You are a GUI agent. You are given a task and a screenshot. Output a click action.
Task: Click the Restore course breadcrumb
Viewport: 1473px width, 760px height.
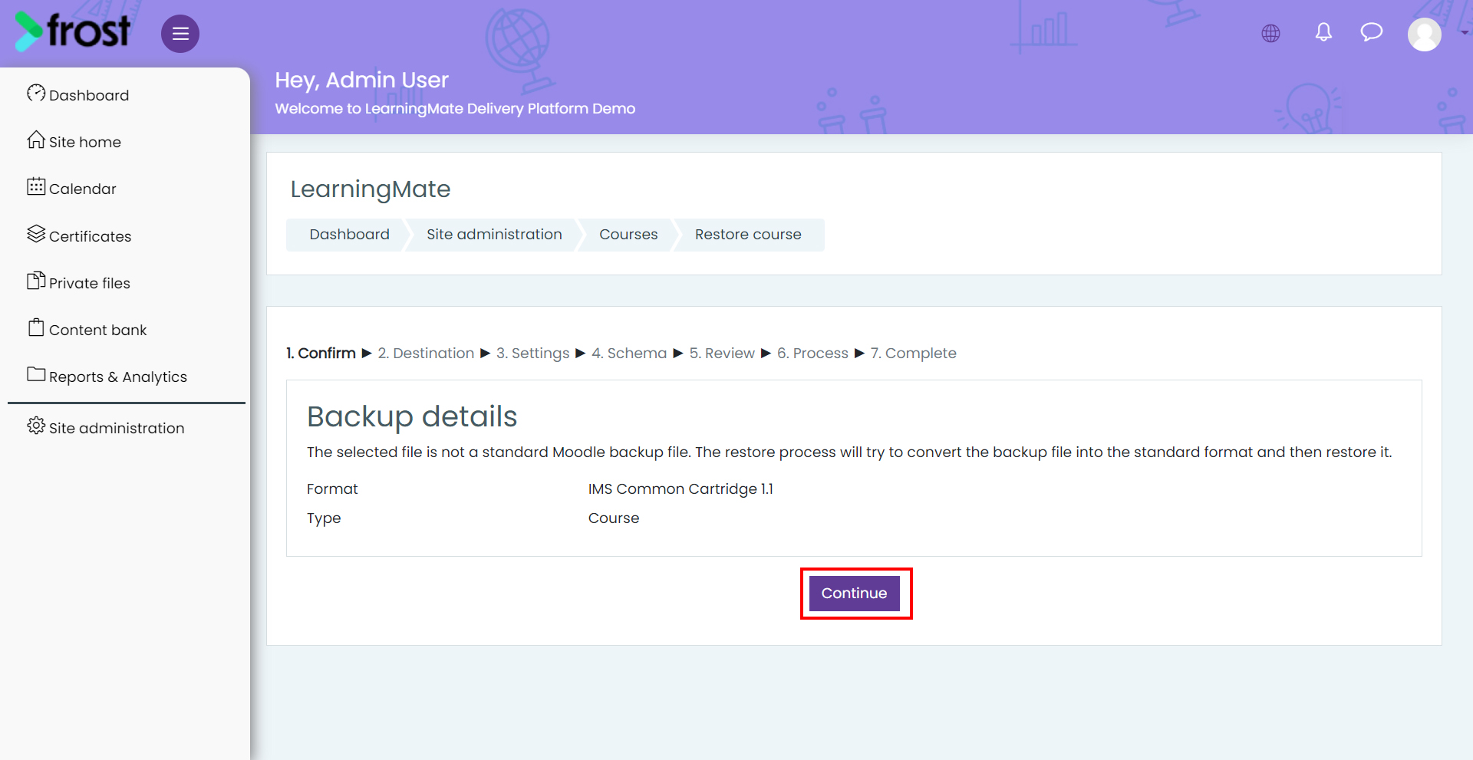tap(748, 235)
